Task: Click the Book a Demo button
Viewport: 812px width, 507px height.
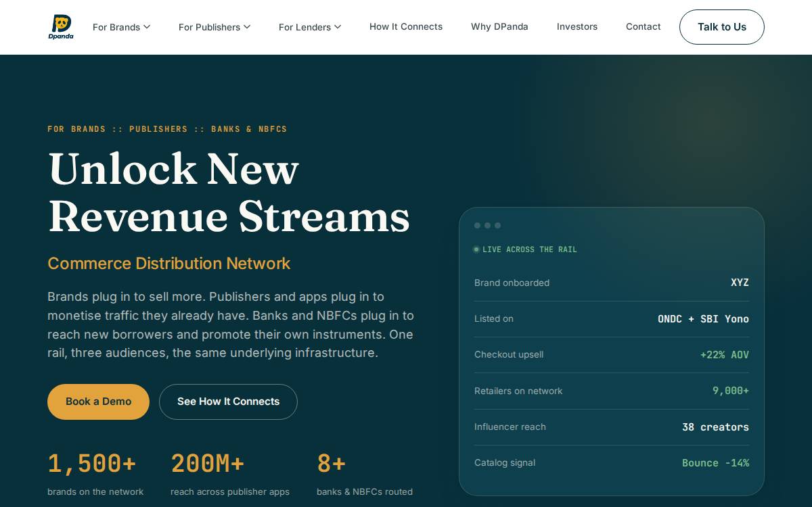Action: [98, 402]
